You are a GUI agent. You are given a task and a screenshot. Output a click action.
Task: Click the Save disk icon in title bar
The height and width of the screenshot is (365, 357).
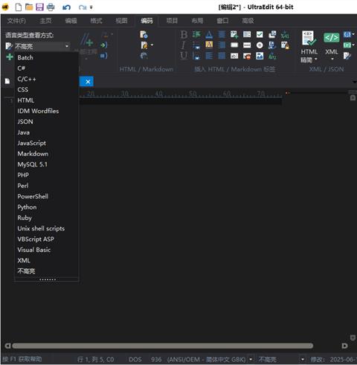39,7
